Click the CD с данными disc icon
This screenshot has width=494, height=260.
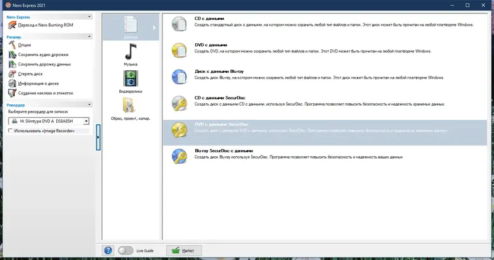click(179, 24)
